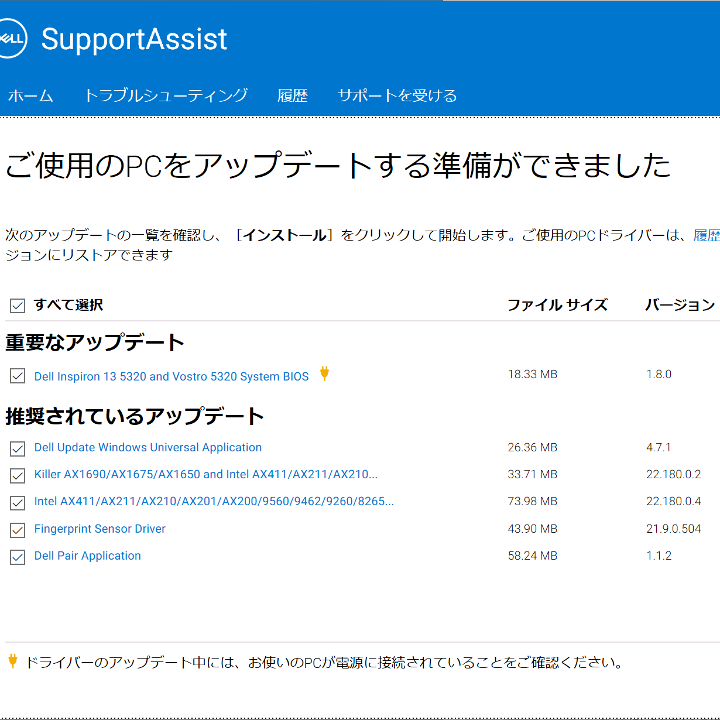
Task: Click the bold インストール word in instructions
Action: (x=285, y=235)
